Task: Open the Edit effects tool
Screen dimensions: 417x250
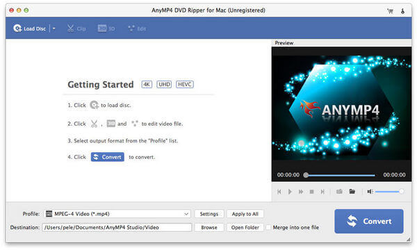Action: (137, 28)
